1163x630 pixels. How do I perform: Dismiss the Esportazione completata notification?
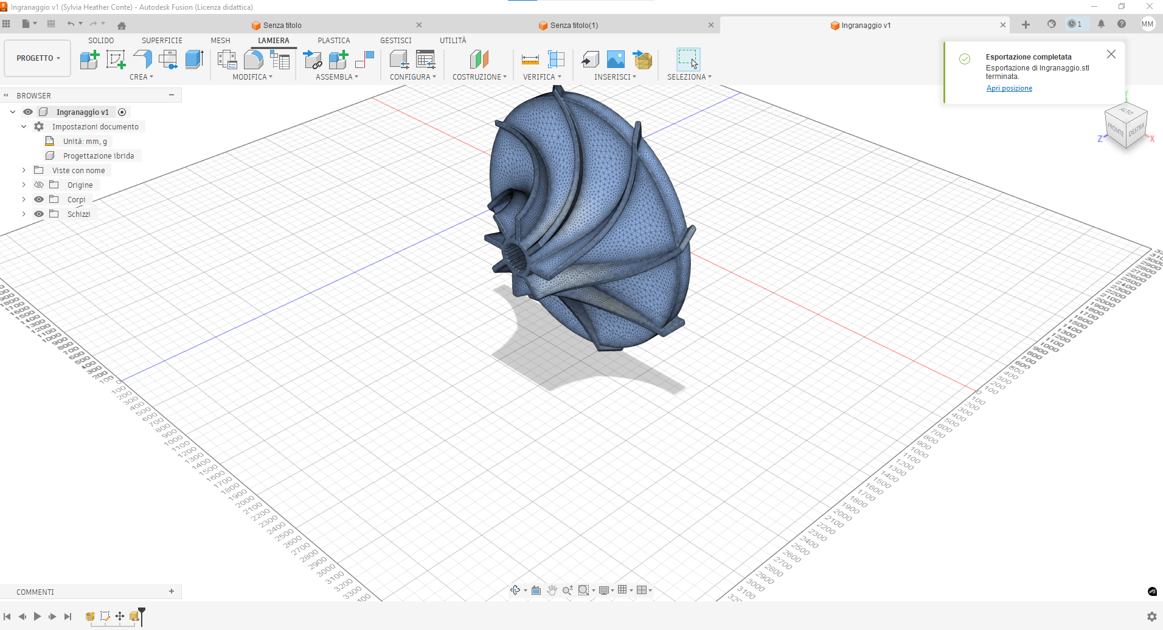[x=1111, y=54]
